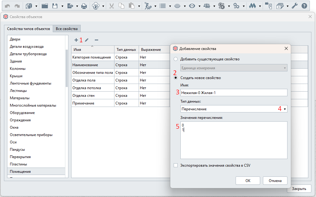The image size is (316, 197).
Task: Click 'Примечание' table row
Action: [x=121, y=103]
